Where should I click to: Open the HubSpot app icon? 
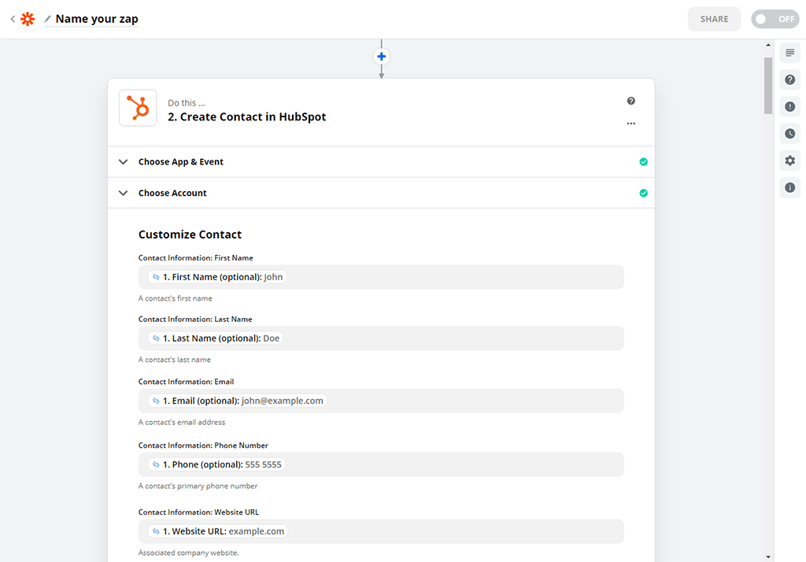click(x=138, y=109)
